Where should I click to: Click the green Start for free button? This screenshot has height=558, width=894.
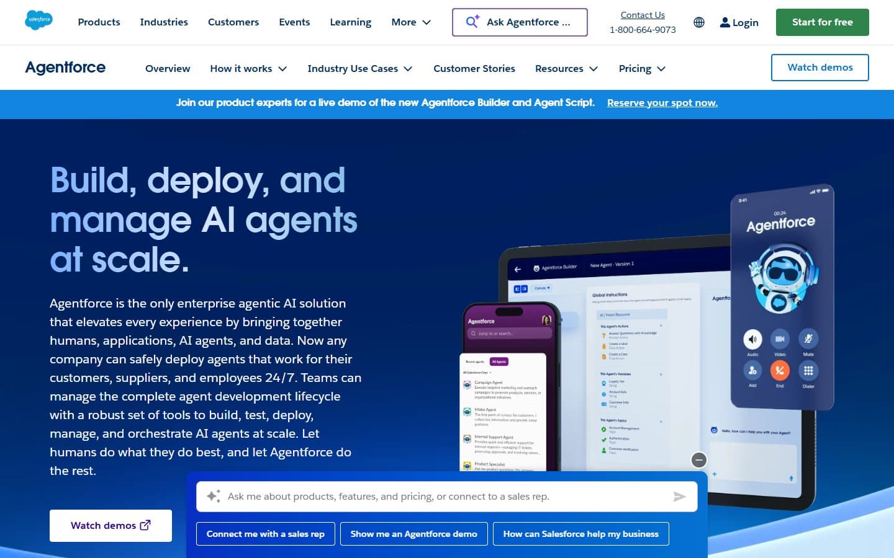[822, 22]
